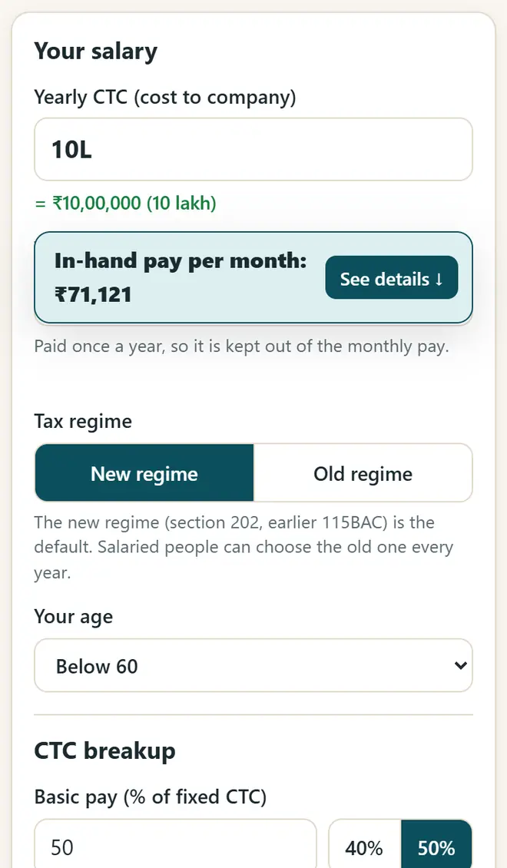Click the Paid once a year note
507x868 pixels.
[x=241, y=346]
